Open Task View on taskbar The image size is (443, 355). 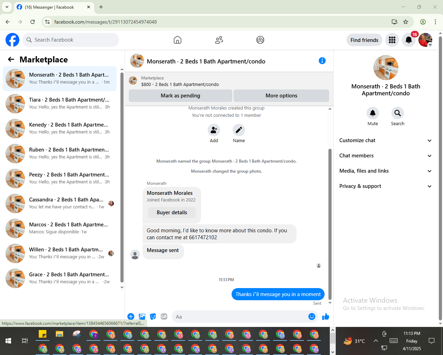click(25, 341)
